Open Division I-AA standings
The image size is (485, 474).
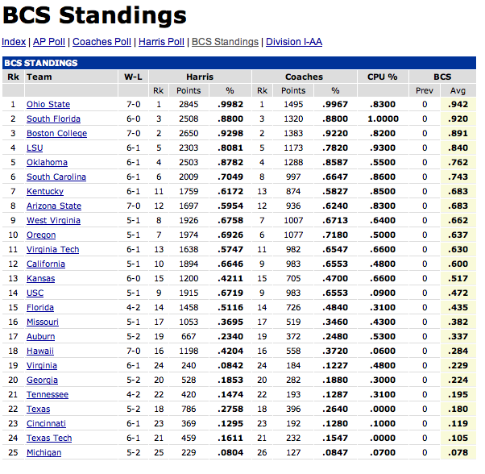(x=294, y=42)
